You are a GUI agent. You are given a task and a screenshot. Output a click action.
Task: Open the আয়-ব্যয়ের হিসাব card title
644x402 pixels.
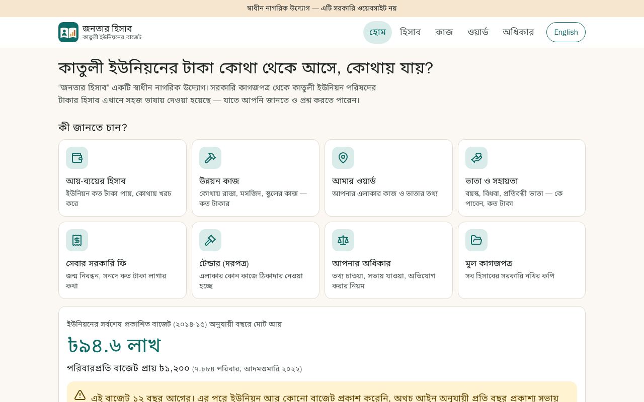(x=96, y=181)
